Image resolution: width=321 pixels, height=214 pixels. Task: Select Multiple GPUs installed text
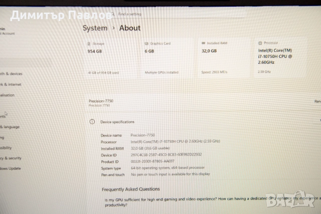[162, 72]
